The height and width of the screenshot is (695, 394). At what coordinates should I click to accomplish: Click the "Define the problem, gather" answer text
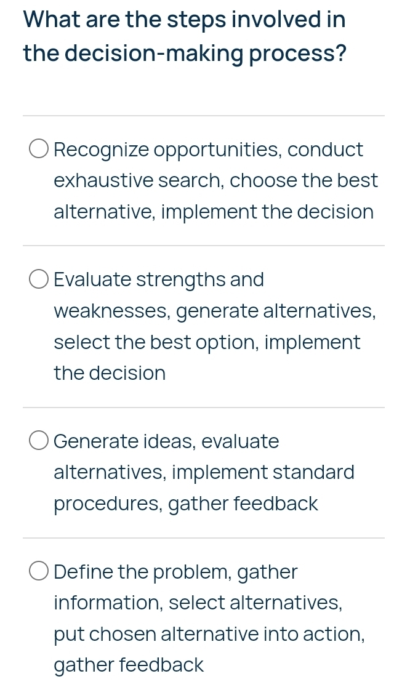click(x=175, y=572)
